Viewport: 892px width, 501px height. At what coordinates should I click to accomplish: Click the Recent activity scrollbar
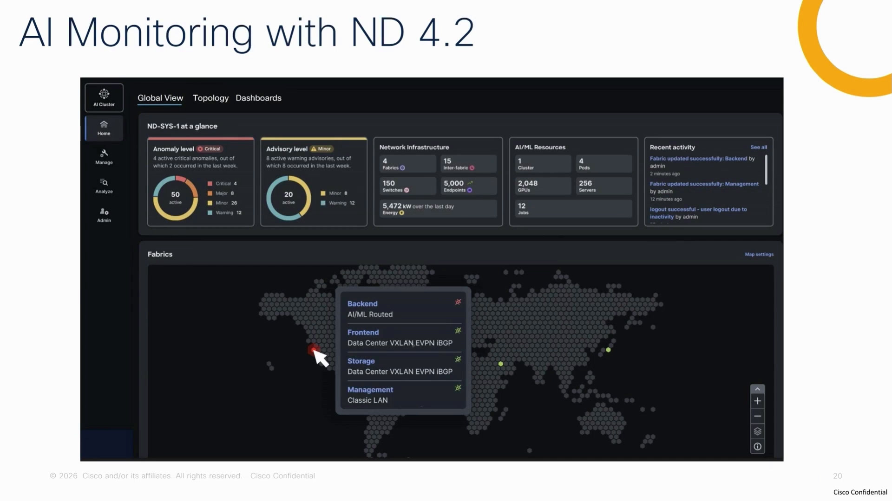[x=766, y=169]
